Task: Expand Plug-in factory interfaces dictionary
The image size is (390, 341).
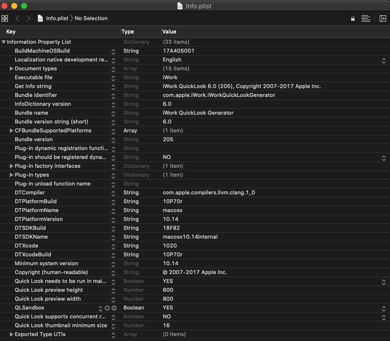Action: (11, 166)
